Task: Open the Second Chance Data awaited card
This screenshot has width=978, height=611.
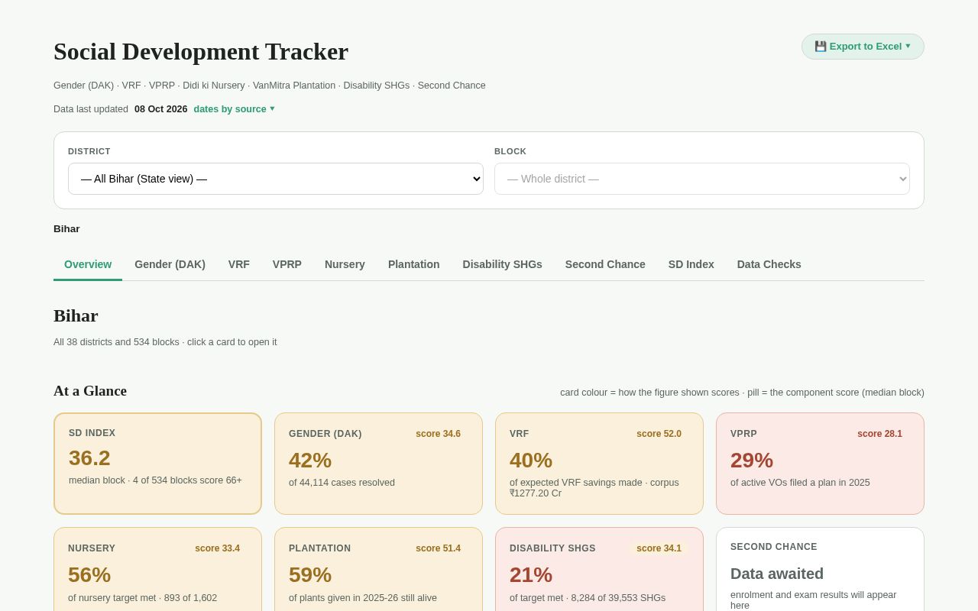Action: click(820, 570)
